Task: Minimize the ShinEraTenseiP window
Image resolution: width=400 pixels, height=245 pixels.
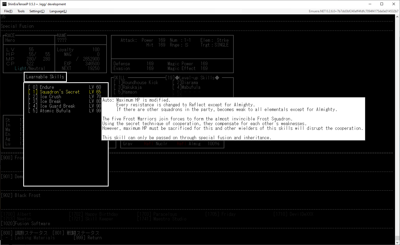Action: (x=370, y=4)
